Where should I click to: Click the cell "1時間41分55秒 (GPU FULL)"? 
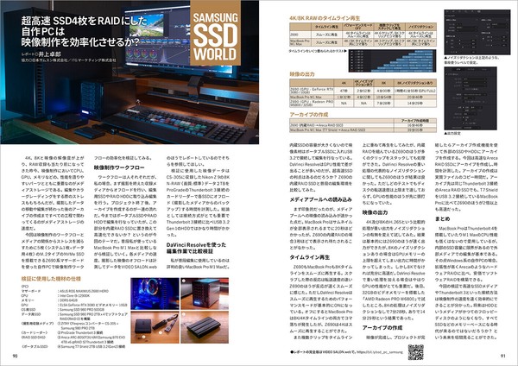click(x=415, y=91)
